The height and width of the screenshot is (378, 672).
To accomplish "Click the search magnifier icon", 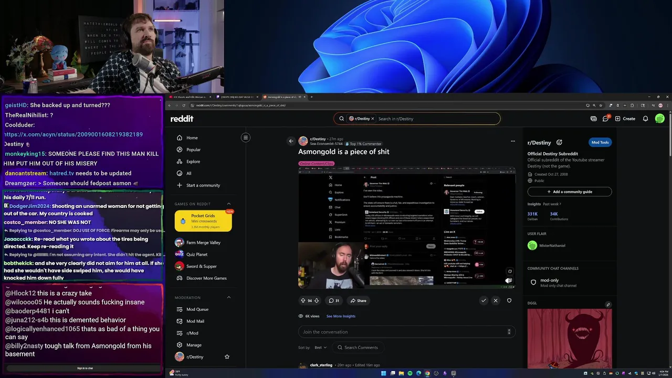I will [341, 119].
